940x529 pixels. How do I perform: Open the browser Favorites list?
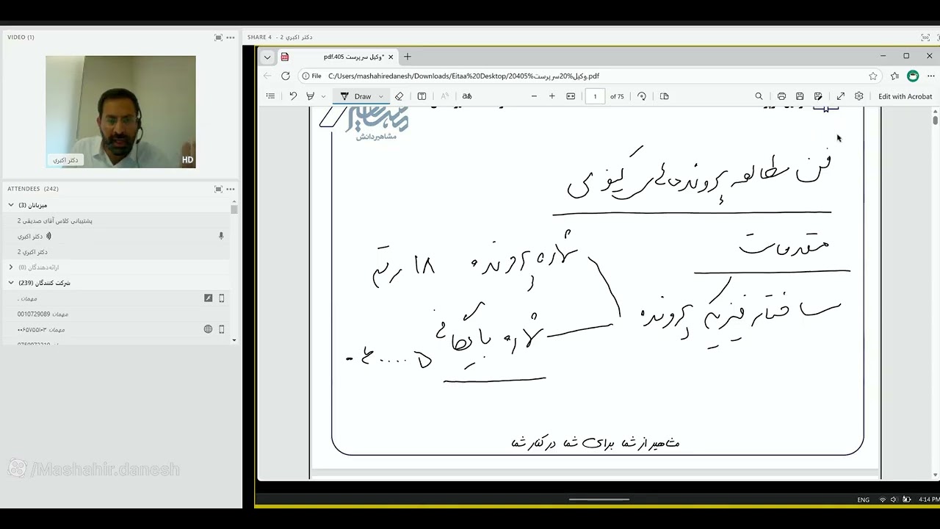(894, 76)
